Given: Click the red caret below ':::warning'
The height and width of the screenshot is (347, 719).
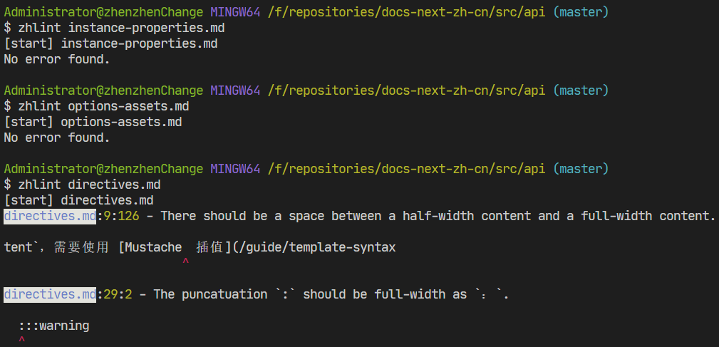Looking at the screenshot, I should click(22, 341).
